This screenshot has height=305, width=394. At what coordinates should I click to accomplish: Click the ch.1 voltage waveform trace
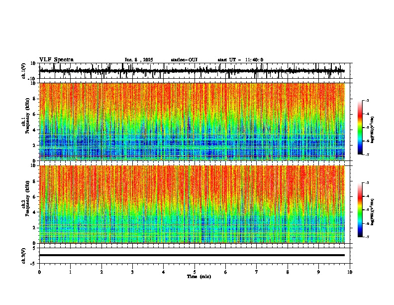(x=192, y=71)
